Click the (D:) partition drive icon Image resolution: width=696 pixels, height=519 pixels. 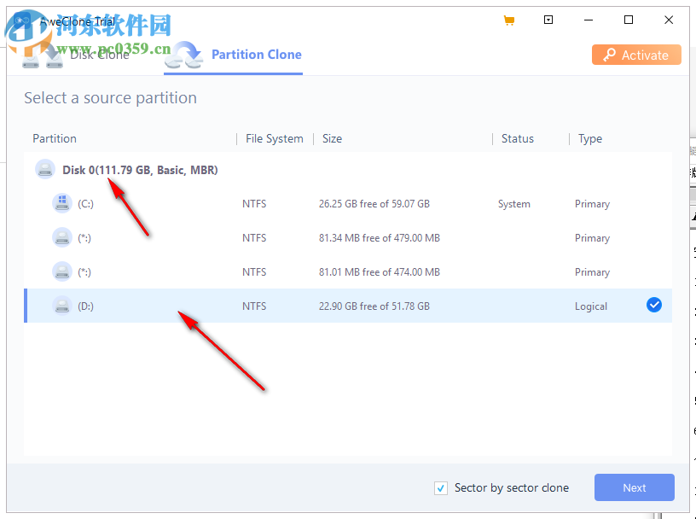[x=61, y=305]
